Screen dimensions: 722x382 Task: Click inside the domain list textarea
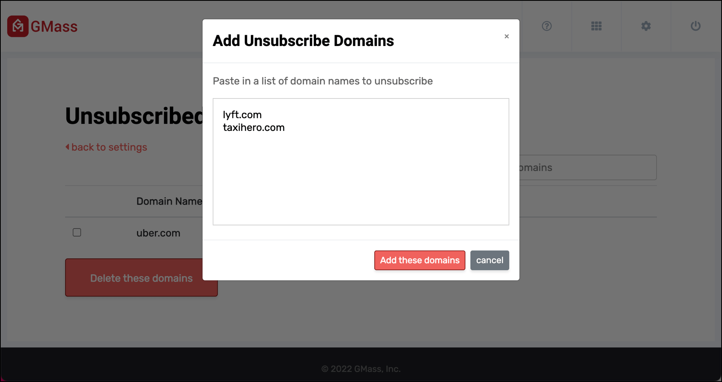[x=361, y=162]
